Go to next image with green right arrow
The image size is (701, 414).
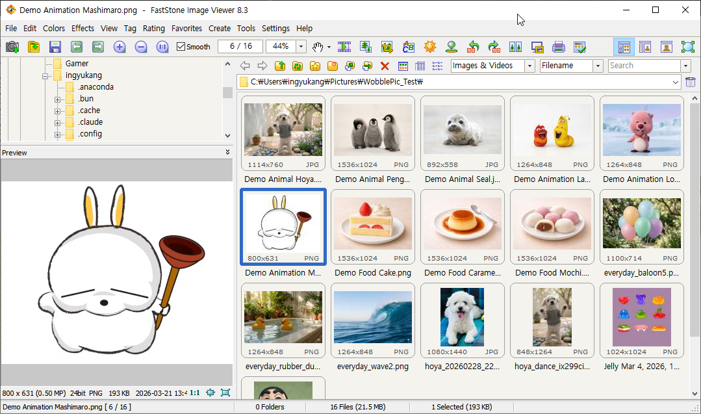point(98,47)
